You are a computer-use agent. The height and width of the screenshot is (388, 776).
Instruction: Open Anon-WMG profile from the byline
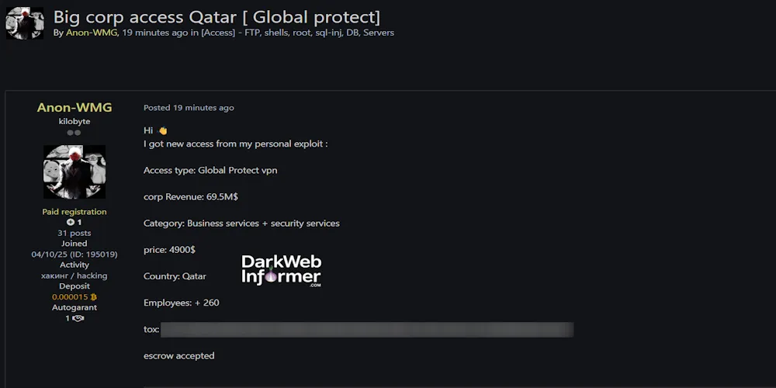[x=92, y=33]
